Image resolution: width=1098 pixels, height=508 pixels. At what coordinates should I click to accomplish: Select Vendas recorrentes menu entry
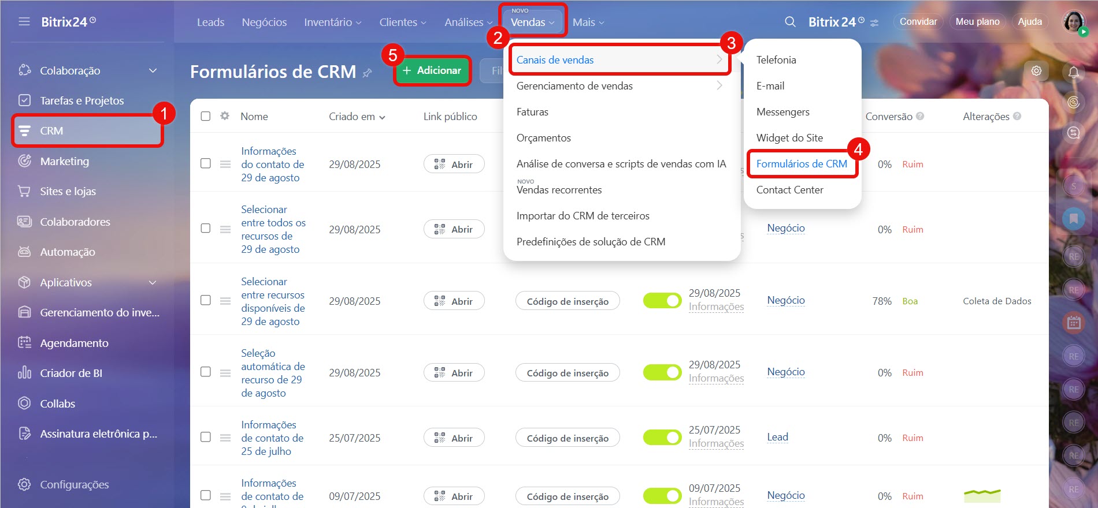coord(559,190)
